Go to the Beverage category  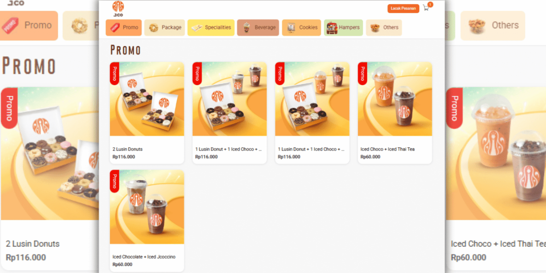coord(258,27)
